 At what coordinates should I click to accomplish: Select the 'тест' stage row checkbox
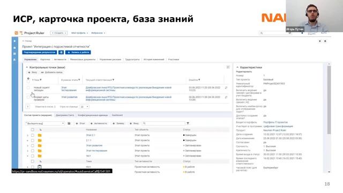pyautogui.click(x=33, y=156)
